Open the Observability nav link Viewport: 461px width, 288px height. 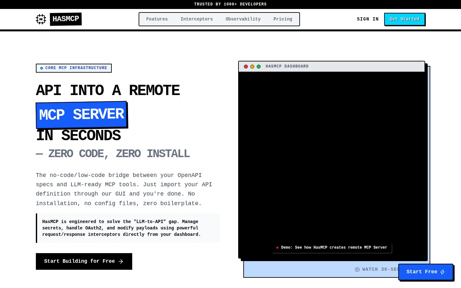click(x=243, y=19)
